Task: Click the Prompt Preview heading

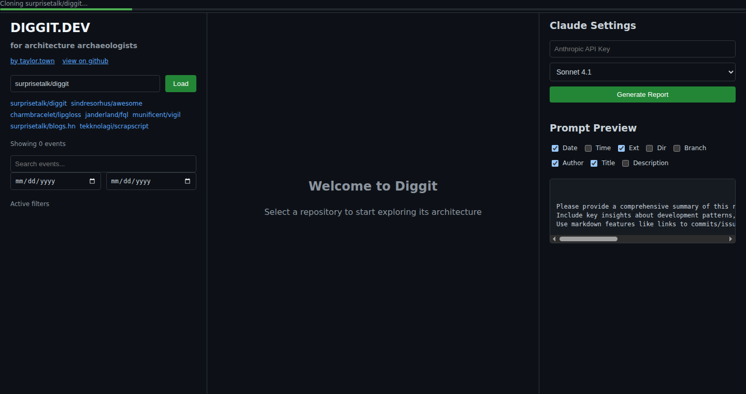Action: 593,128
